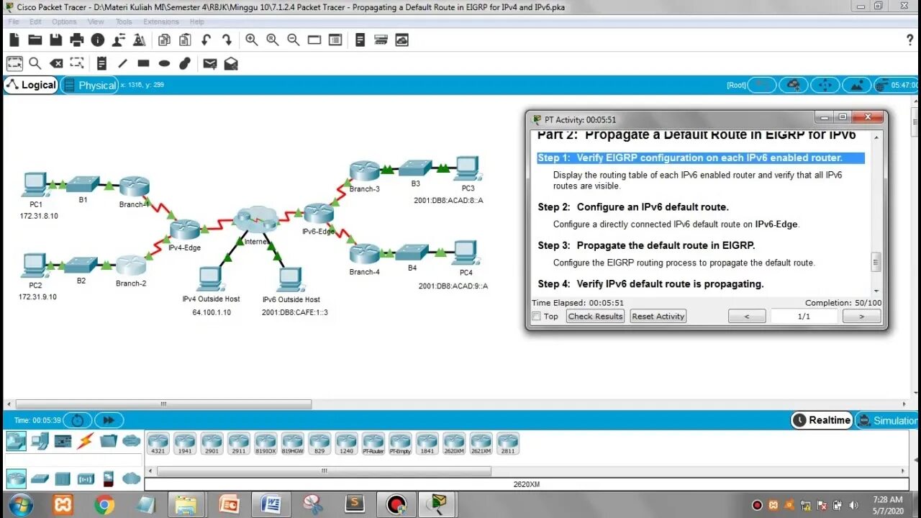Viewport: 921px width, 518px height.
Task: Reset the workspace zoom level
Action: [x=273, y=40]
